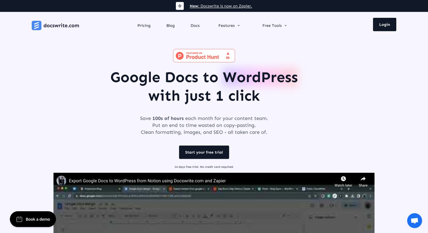The height and width of the screenshot is (233, 428).
Task: Open the chat widget bubble icon
Action: (414, 221)
